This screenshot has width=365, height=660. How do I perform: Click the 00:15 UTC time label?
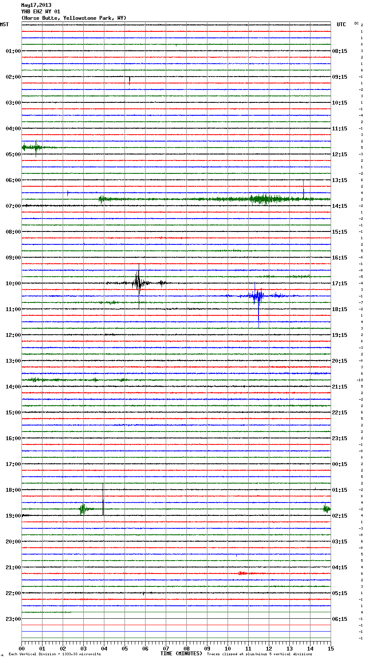click(340, 464)
